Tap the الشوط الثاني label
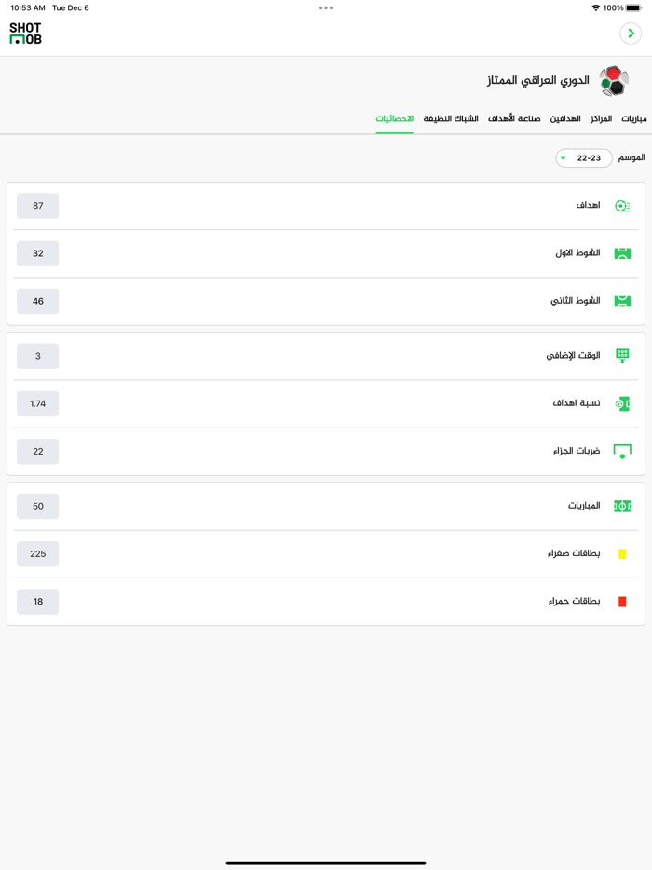Viewport: 652px width, 870px height. tap(576, 301)
